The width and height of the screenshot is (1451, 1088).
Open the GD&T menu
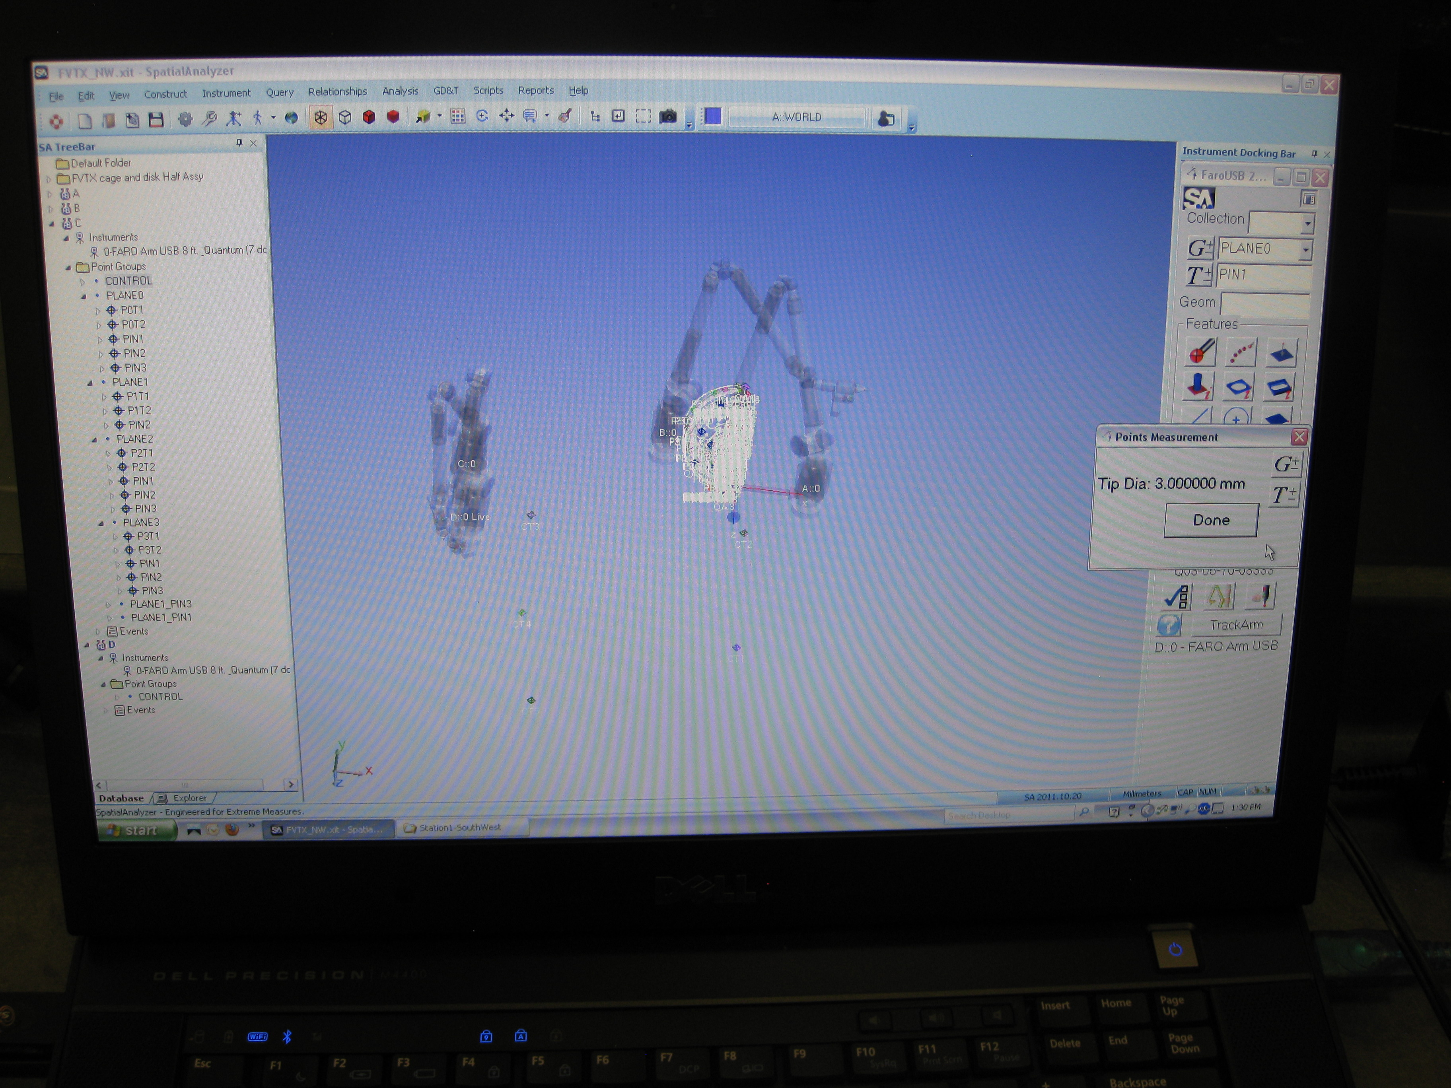[x=446, y=91]
